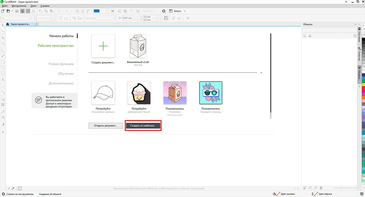
Task: Click the New Document icon in toolbar
Action: point(3,11)
